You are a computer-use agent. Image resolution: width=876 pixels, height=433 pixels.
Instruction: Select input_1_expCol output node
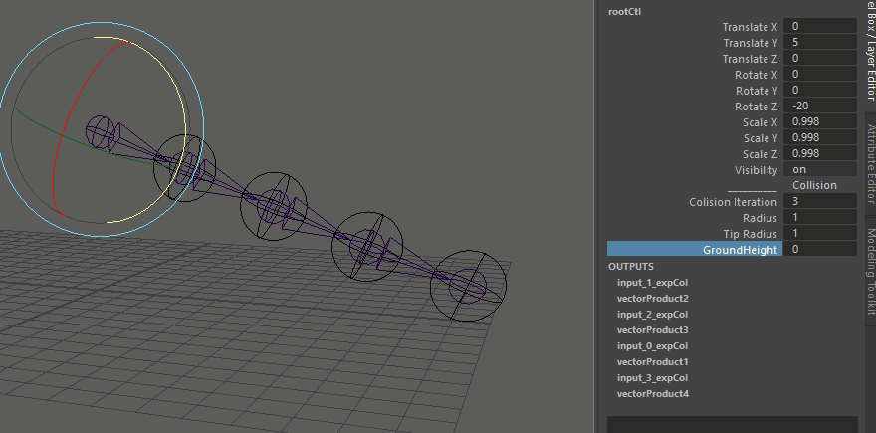pos(652,282)
